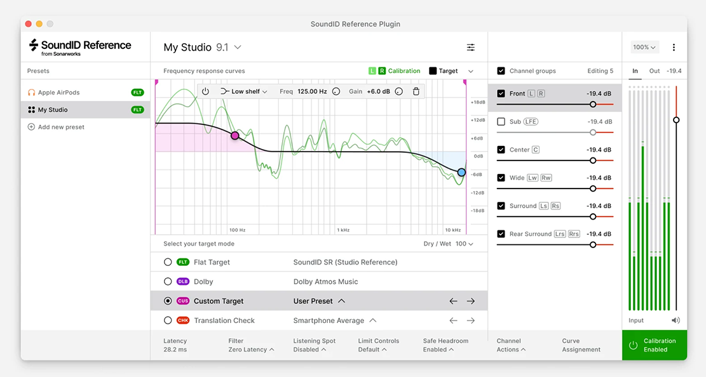
Task: Select the Apple AirPods preset
Action: click(59, 93)
